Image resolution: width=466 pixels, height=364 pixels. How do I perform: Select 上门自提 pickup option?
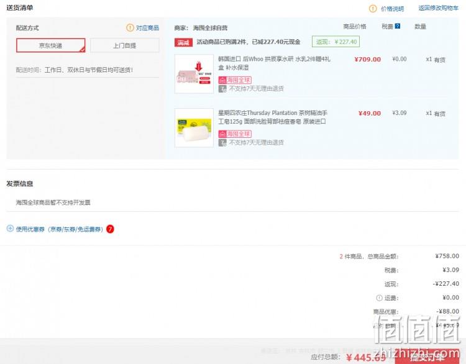(124, 45)
